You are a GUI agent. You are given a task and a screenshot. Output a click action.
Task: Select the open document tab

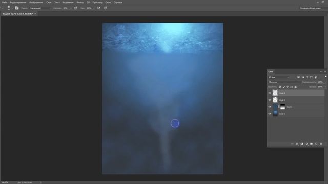(18, 14)
